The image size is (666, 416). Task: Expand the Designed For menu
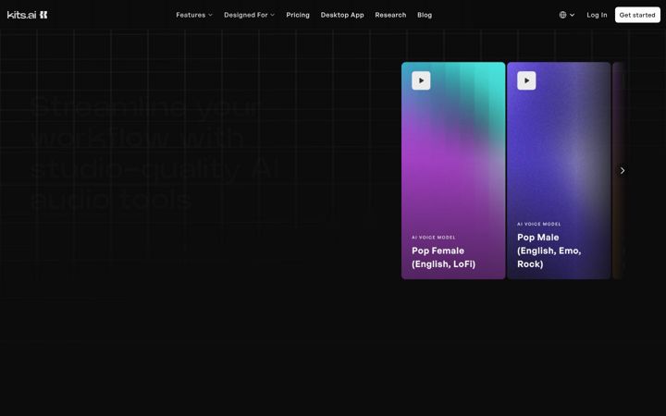click(250, 15)
